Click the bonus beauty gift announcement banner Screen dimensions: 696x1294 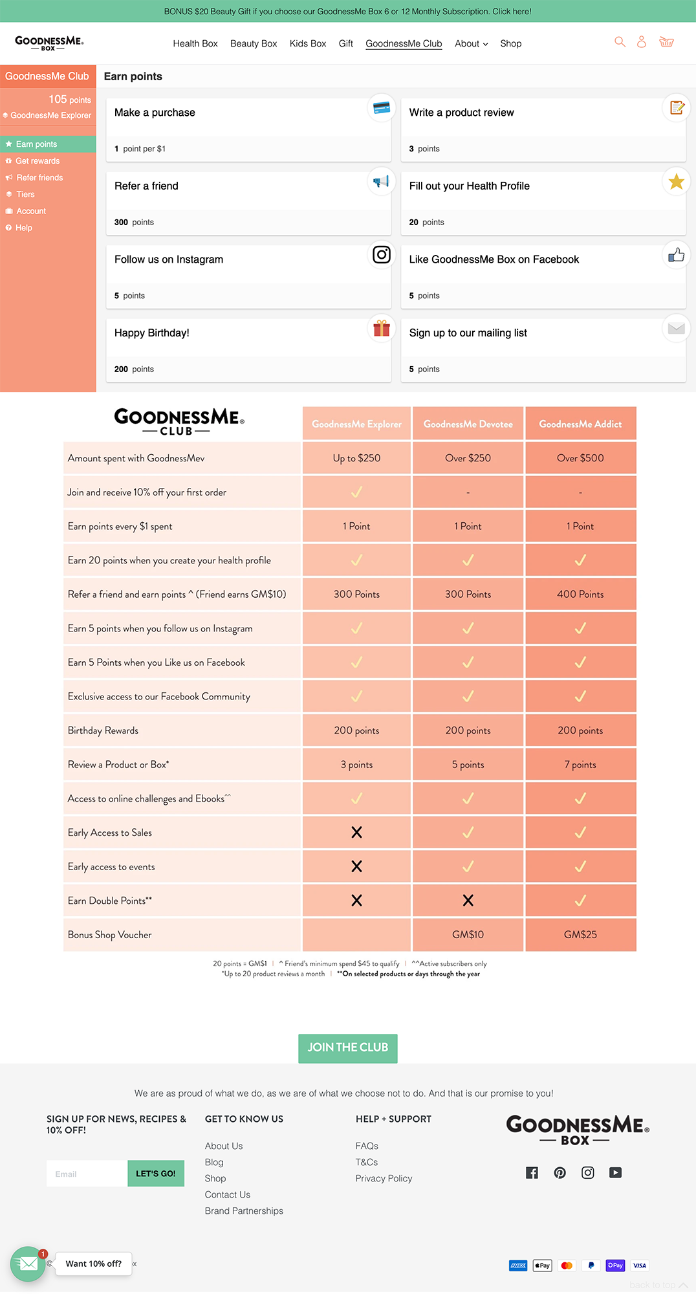(x=348, y=11)
